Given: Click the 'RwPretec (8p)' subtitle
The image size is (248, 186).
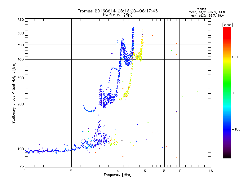Looking at the screenshot, I should pos(117,15).
